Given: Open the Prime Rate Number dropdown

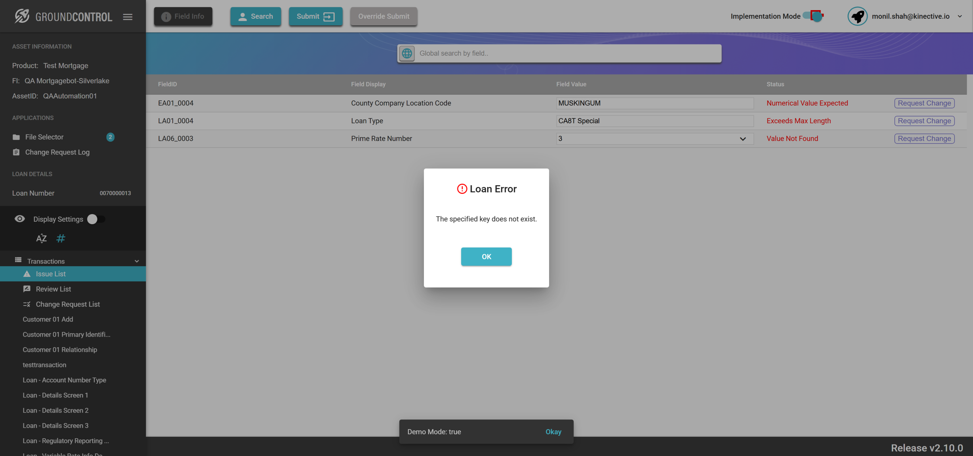Looking at the screenshot, I should pos(654,138).
